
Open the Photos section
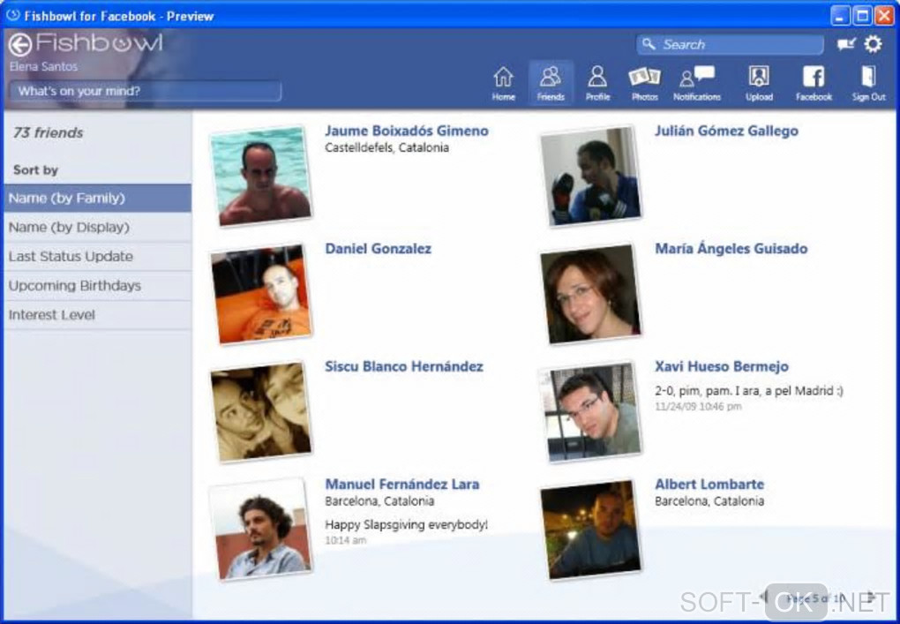(645, 83)
